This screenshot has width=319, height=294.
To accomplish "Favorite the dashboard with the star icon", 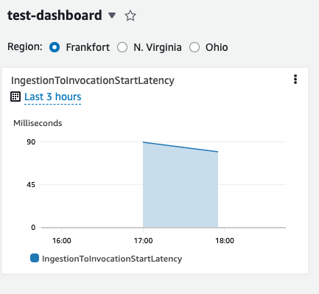I will tap(130, 16).
